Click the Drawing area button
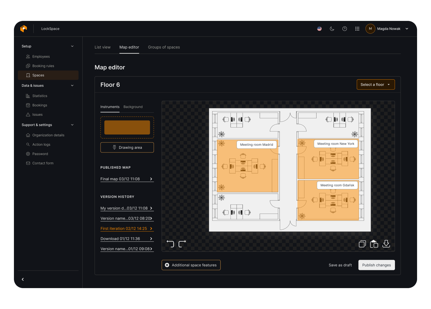The width and height of the screenshot is (431, 309). (x=127, y=148)
